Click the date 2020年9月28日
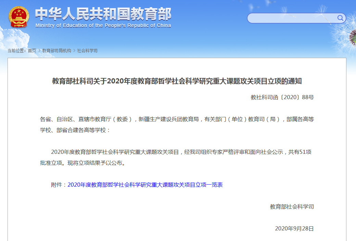This screenshot has height=241, width=356. [x=294, y=229]
